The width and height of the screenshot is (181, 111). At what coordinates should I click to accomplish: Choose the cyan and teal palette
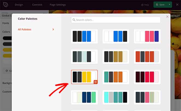pyautogui.click(x=116, y=97)
